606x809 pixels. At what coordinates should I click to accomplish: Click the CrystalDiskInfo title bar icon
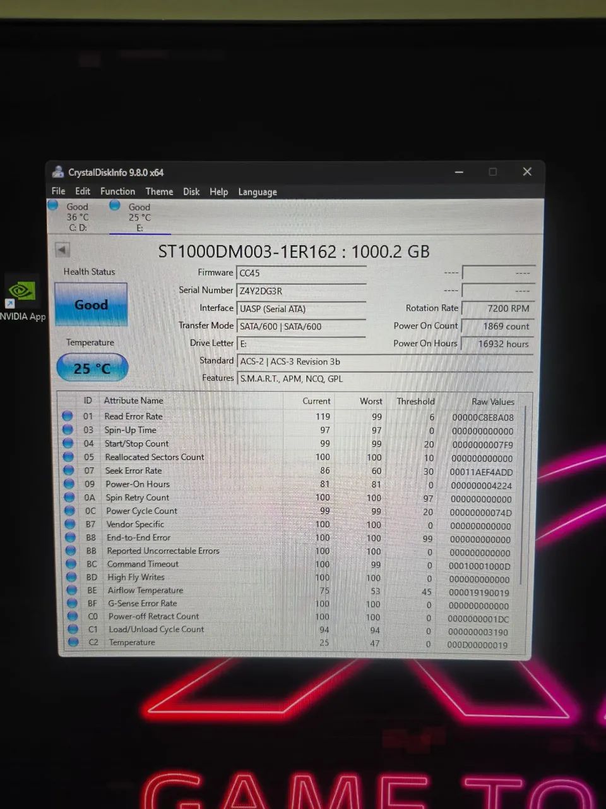pos(58,172)
